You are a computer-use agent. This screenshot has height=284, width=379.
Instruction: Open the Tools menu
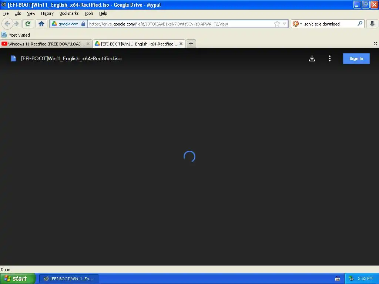click(x=89, y=13)
